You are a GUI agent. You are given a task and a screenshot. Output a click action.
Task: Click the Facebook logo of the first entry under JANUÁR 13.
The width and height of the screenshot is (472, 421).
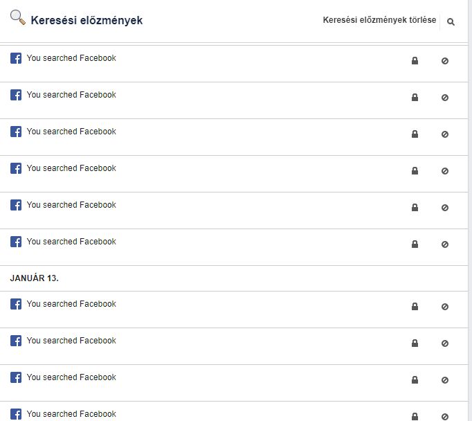click(x=16, y=304)
